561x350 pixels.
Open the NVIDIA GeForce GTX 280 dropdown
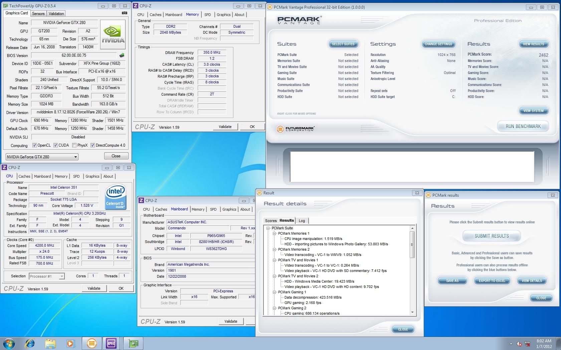coord(42,157)
